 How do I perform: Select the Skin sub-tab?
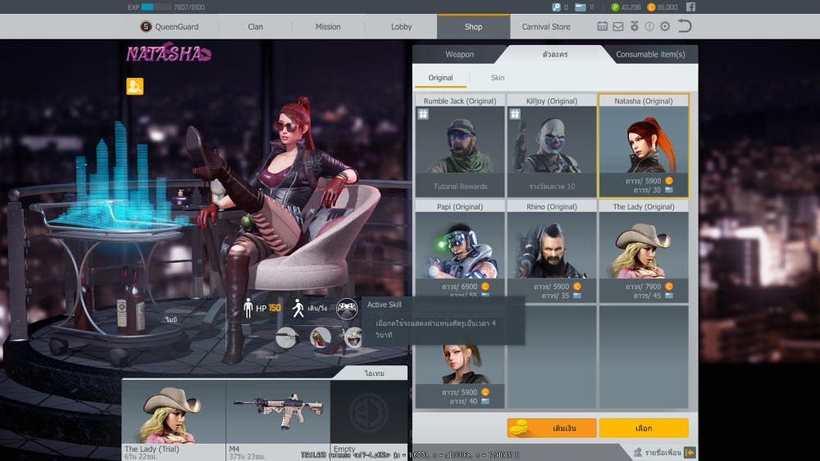(498, 78)
